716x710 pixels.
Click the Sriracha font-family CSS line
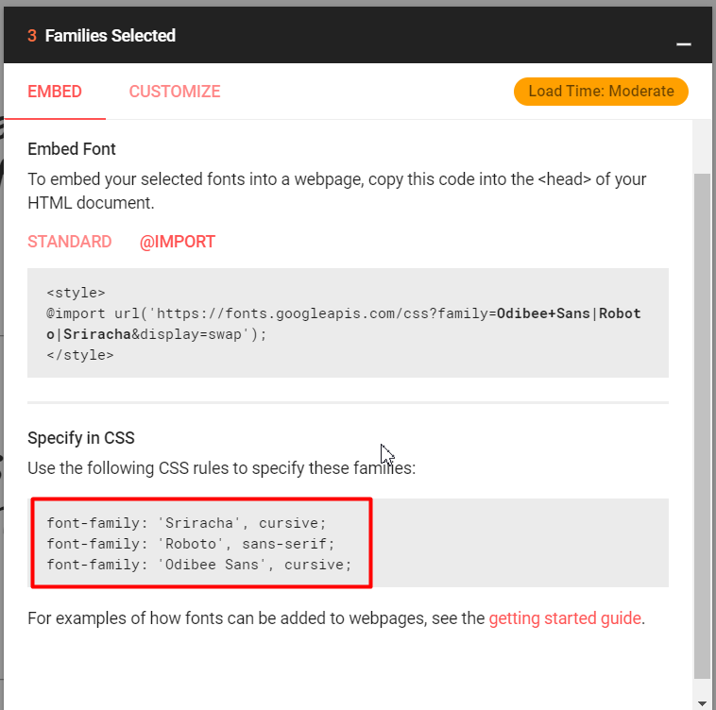186,522
